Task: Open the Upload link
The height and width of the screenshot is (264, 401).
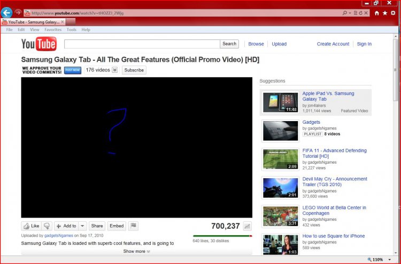Action: [x=279, y=44]
